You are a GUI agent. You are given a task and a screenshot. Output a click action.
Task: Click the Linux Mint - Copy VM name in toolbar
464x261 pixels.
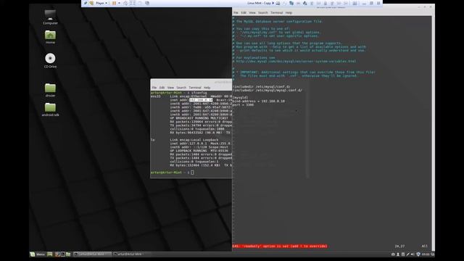[x=259, y=3]
